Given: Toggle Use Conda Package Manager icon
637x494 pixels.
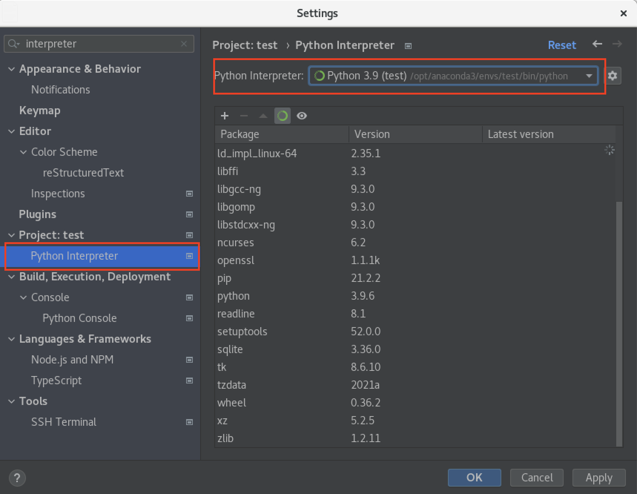Looking at the screenshot, I should pos(282,116).
